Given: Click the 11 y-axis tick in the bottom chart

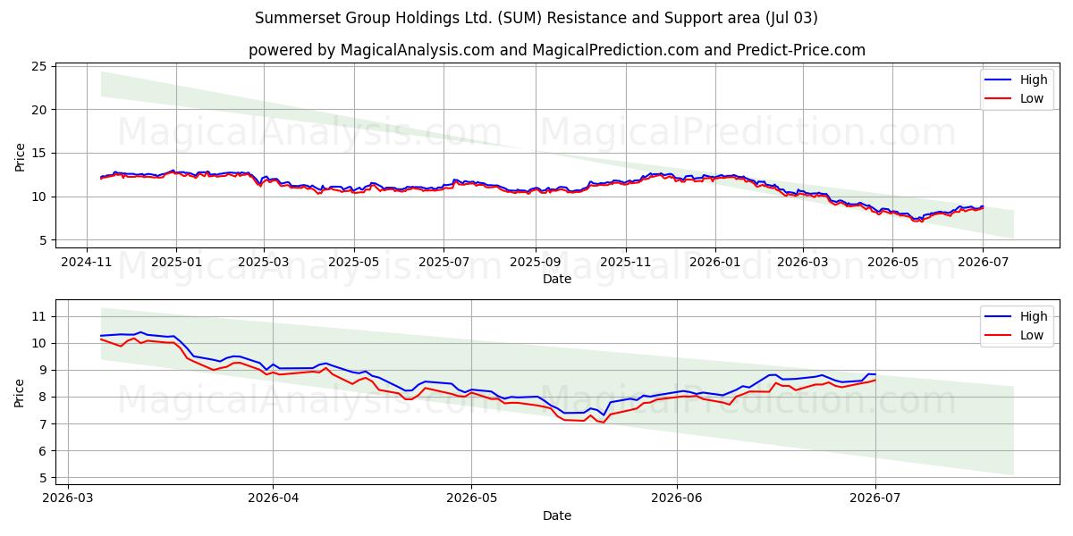Looking at the screenshot, I should pos(39,316).
